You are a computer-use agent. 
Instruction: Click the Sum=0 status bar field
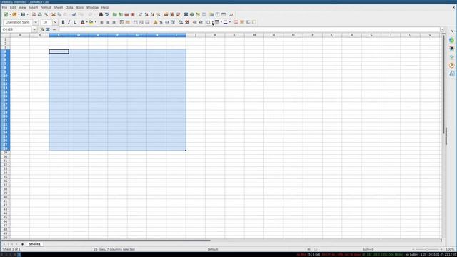coord(368,249)
